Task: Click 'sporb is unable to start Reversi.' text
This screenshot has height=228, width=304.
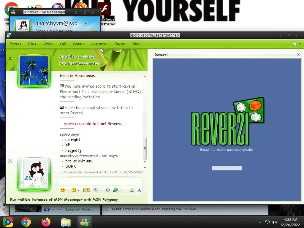Action: pos(93,124)
